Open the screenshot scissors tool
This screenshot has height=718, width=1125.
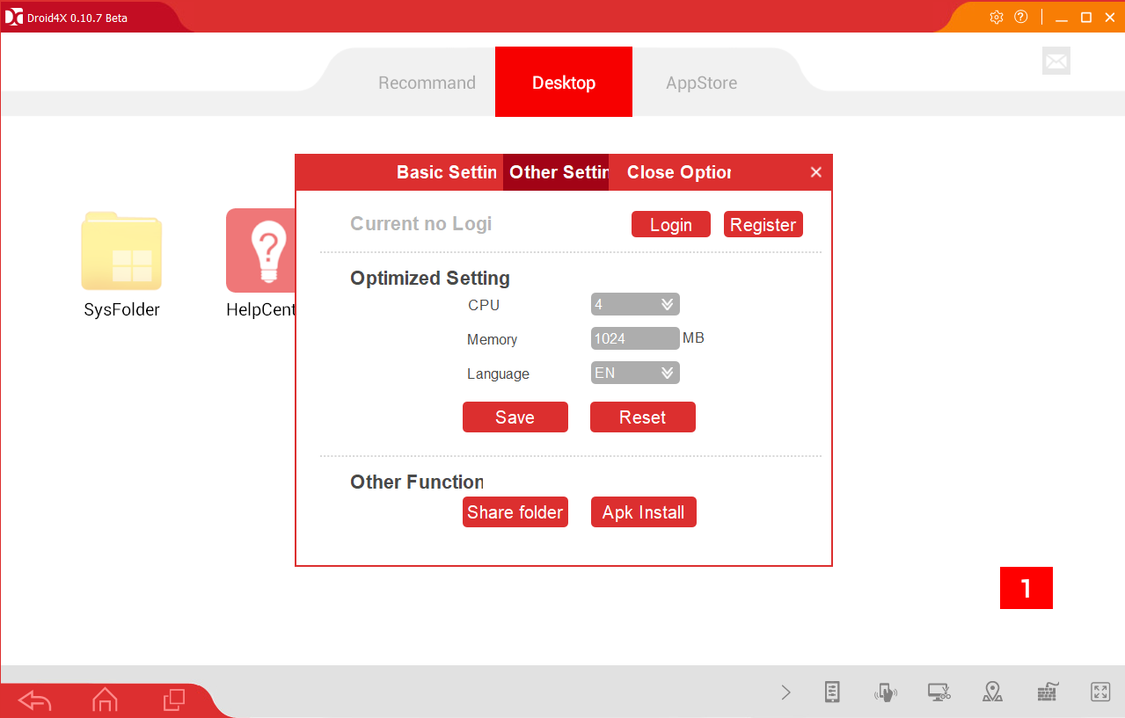click(939, 693)
